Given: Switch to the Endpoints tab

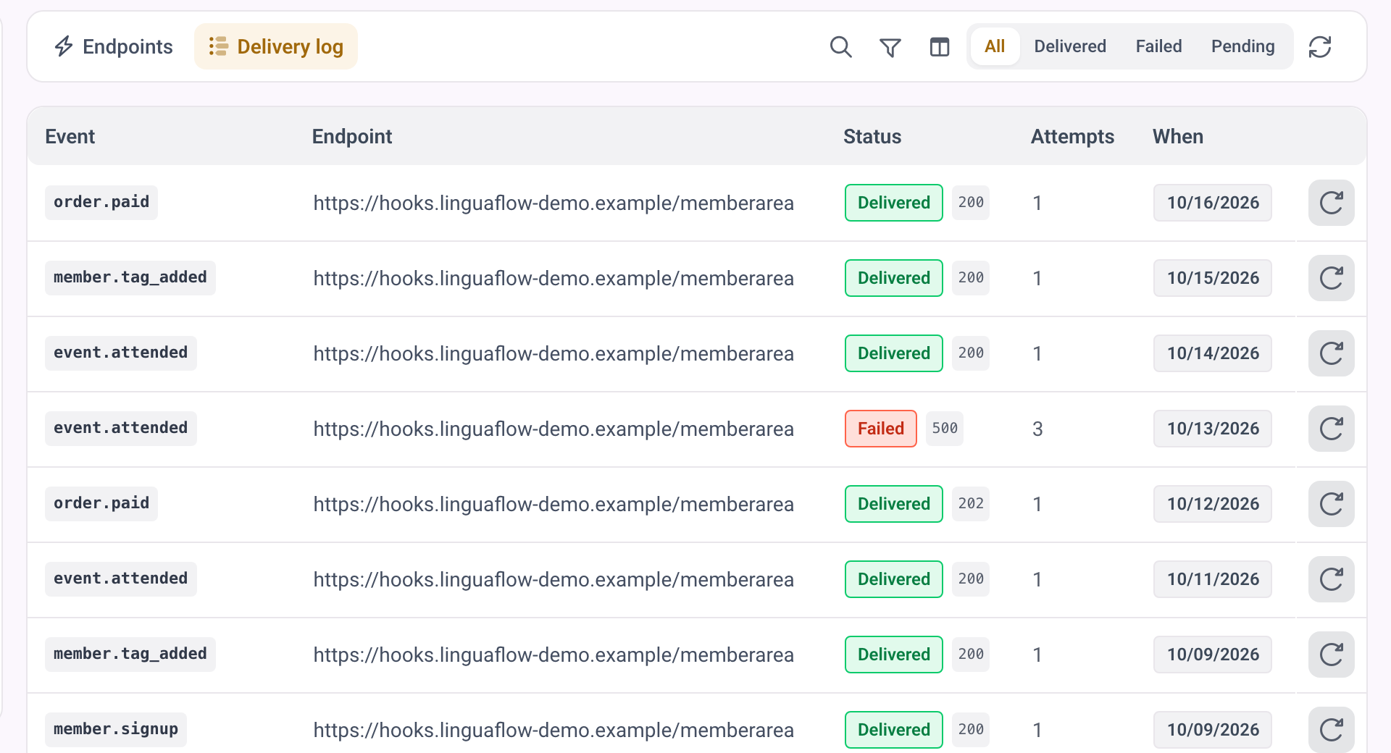Looking at the screenshot, I should [114, 47].
